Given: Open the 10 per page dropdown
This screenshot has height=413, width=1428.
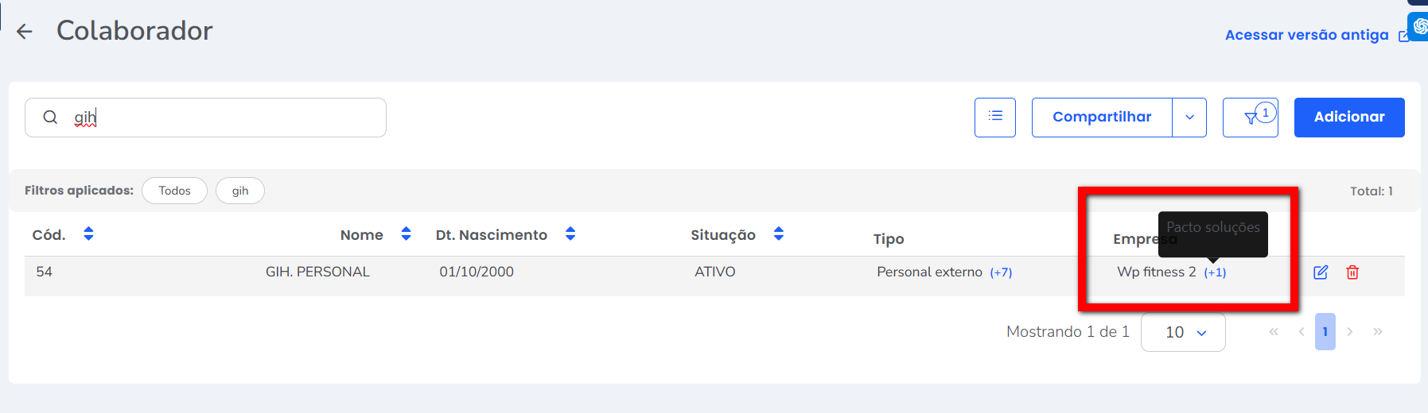Looking at the screenshot, I should coord(1183,332).
